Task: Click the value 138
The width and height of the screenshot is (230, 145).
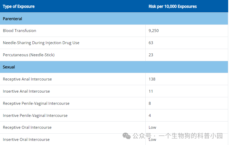Action: pyautogui.click(x=152, y=79)
